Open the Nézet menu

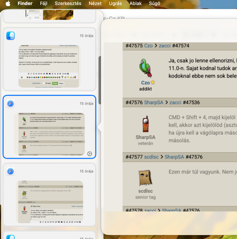95,3
